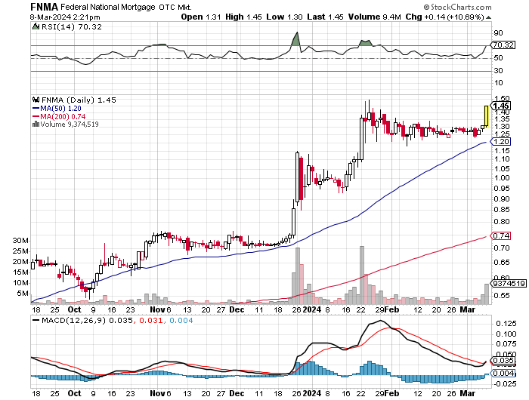Click the MACD(12,26,9) 0.035 legend label
Viewport: 529px width, 400px height.
pyautogui.click(x=87, y=320)
